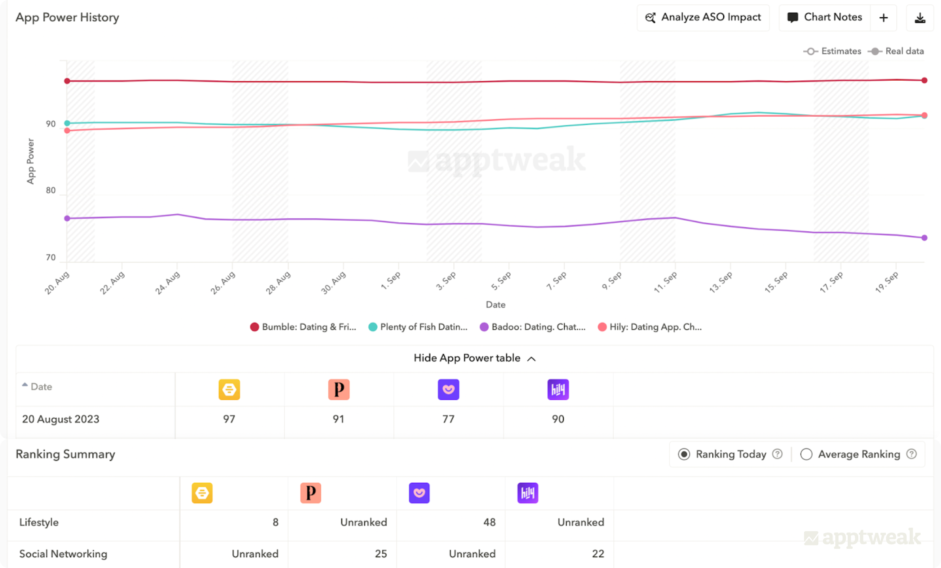Click Badoo's App Power value 77
This screenshot has height=568, width=941.
(448, 419)
